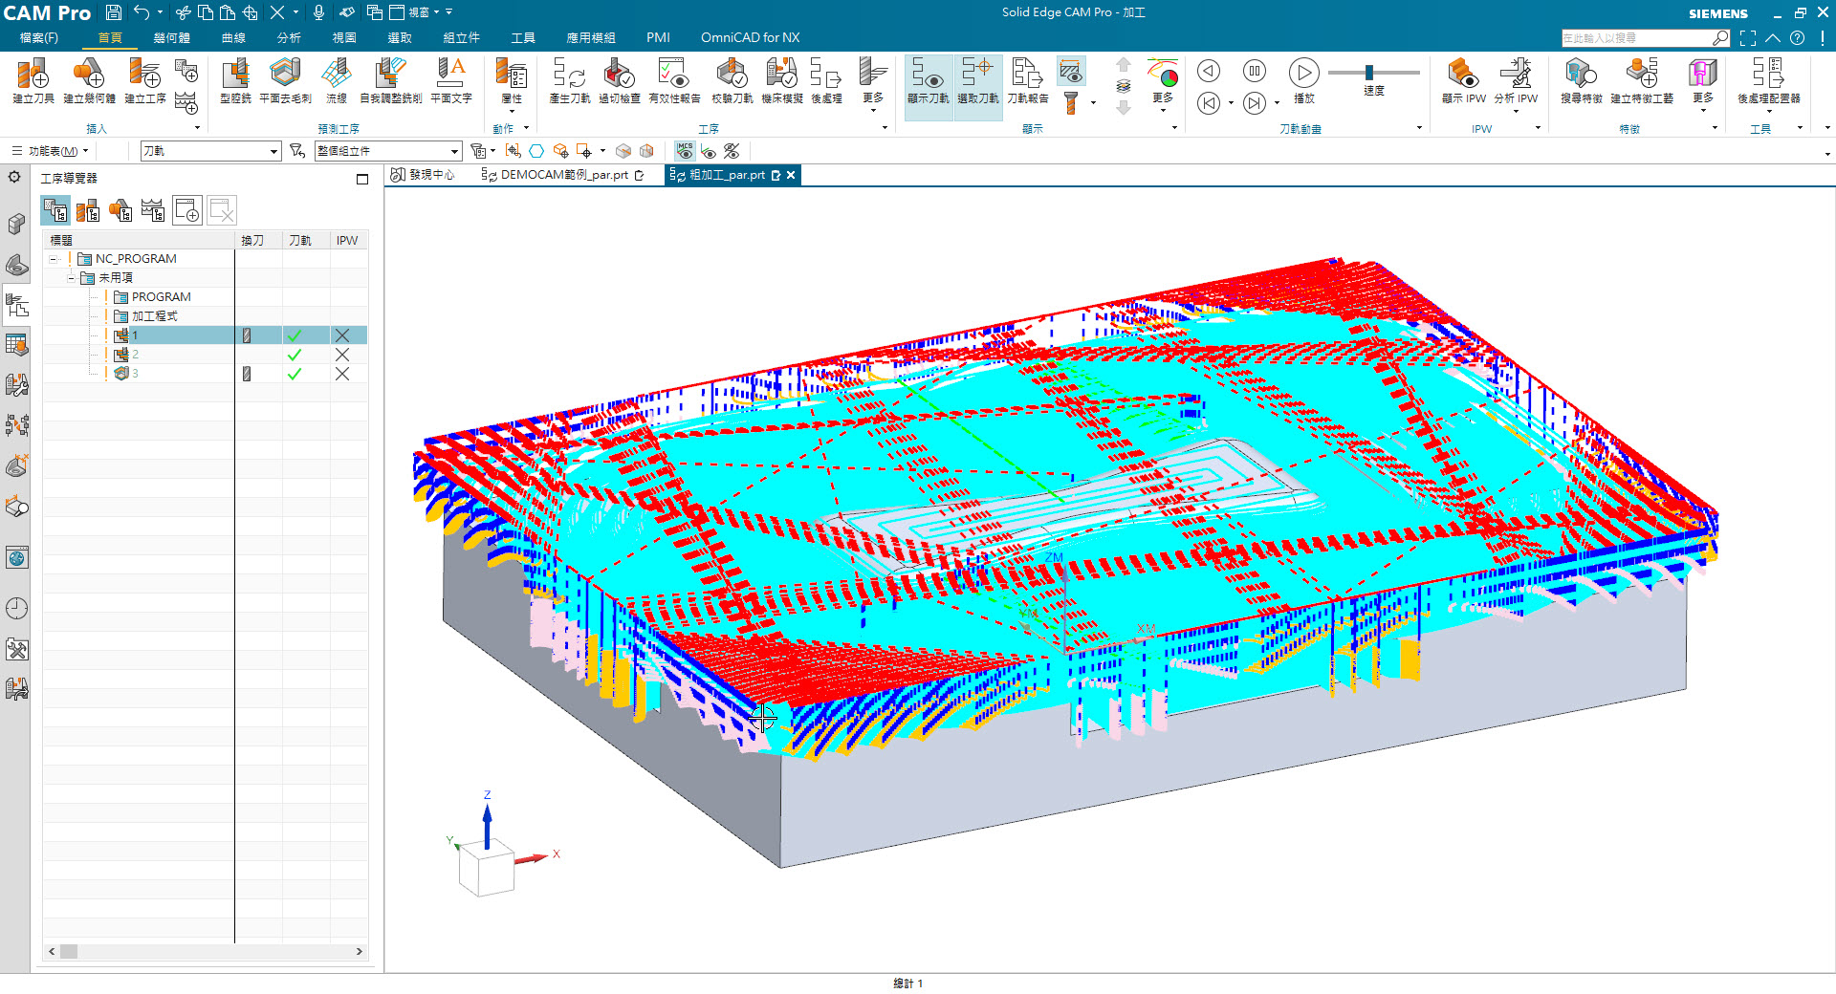Open the 後處理配置器 post configurator
Image resolution: width=1836 pixels, height=994 pixels.
1769,80
